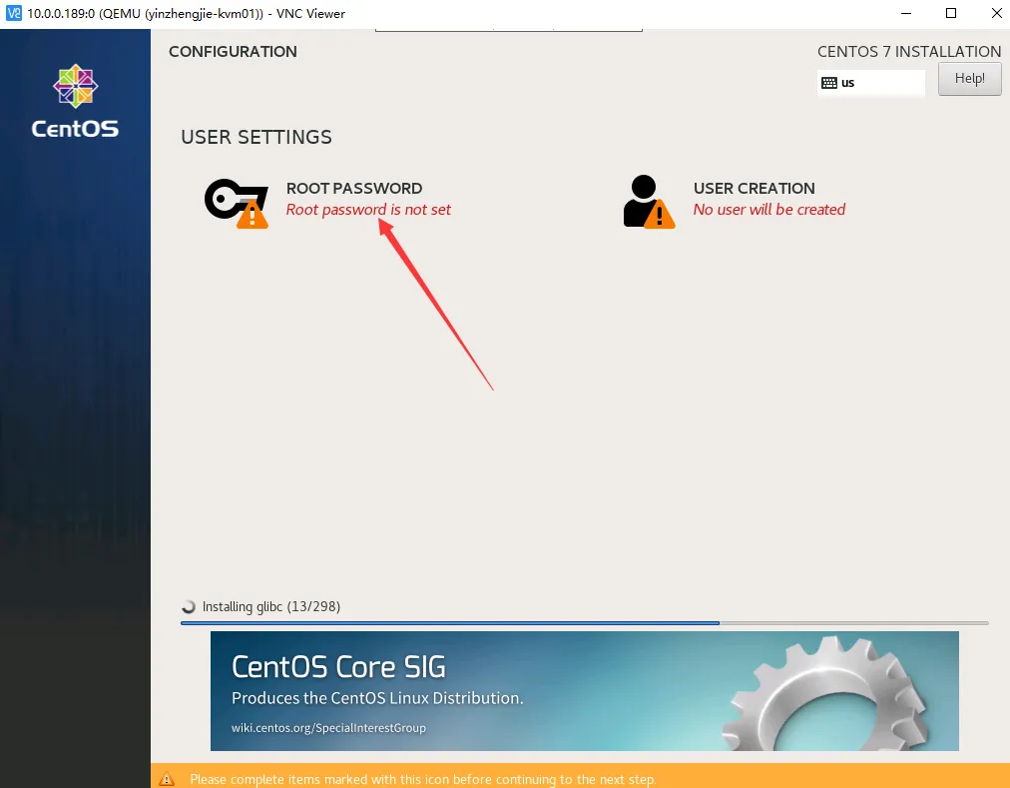The image size is (1010, 788).
Task: Click CENTOS 7 INSTALLATION title text
Action: point(909,52)
